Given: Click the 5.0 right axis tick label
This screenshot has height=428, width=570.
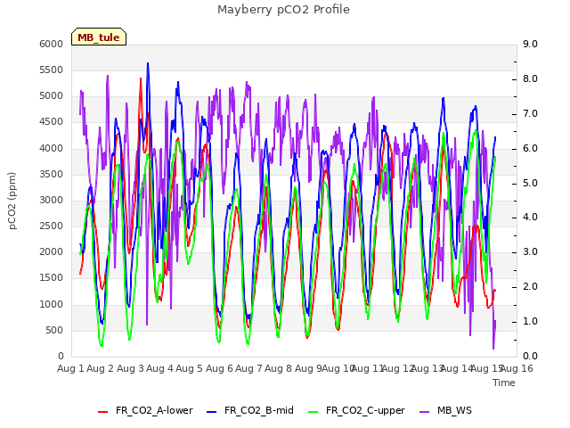Looking at the screenshot, I should pyautogui.click(x=531, y=183).
